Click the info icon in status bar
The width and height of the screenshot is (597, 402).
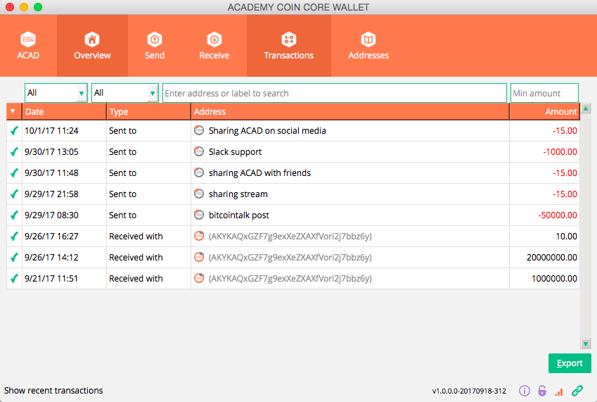tap(525, 391)
